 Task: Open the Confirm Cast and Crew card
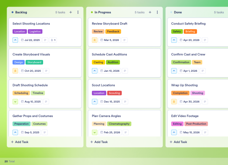coord(198,63)
